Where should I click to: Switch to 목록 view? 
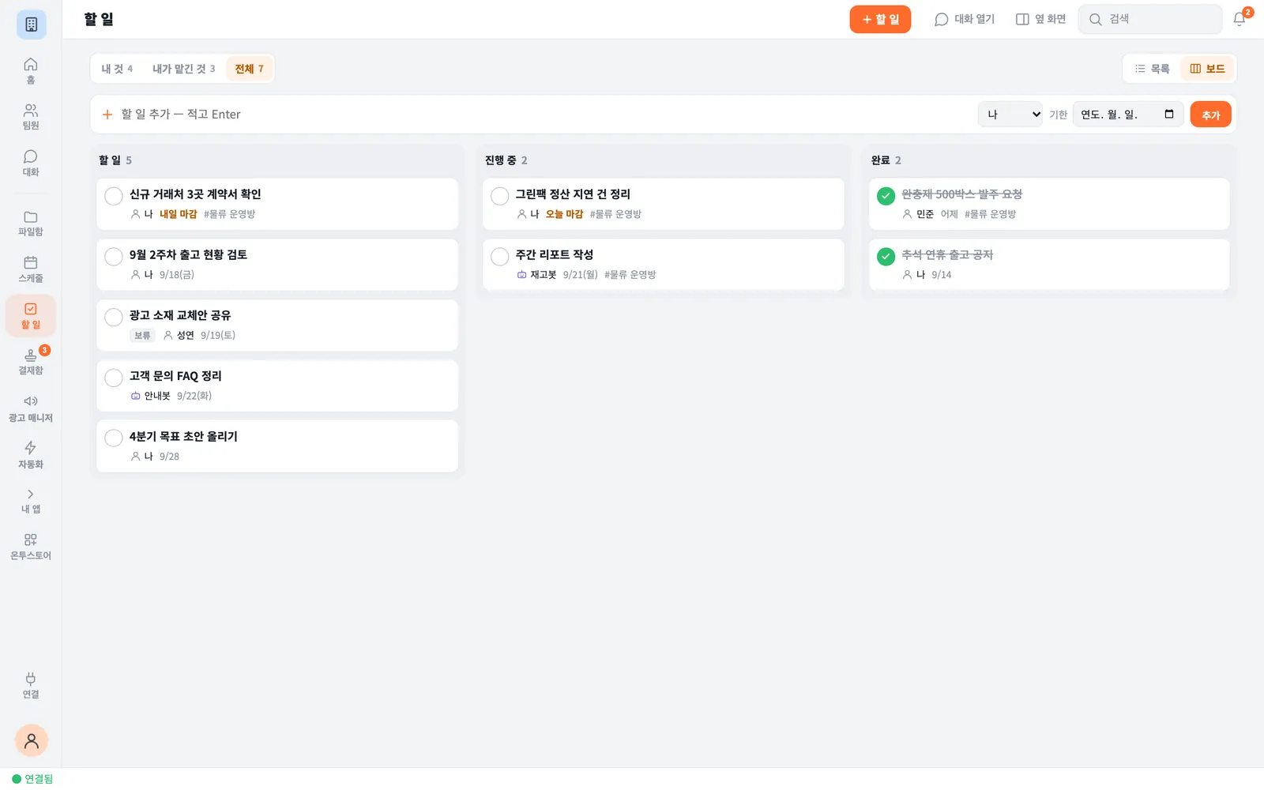(x=1152, y=69)
